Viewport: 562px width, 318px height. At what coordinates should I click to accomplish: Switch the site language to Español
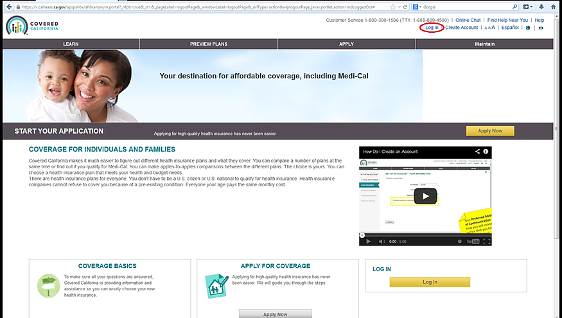pos(510,28)
